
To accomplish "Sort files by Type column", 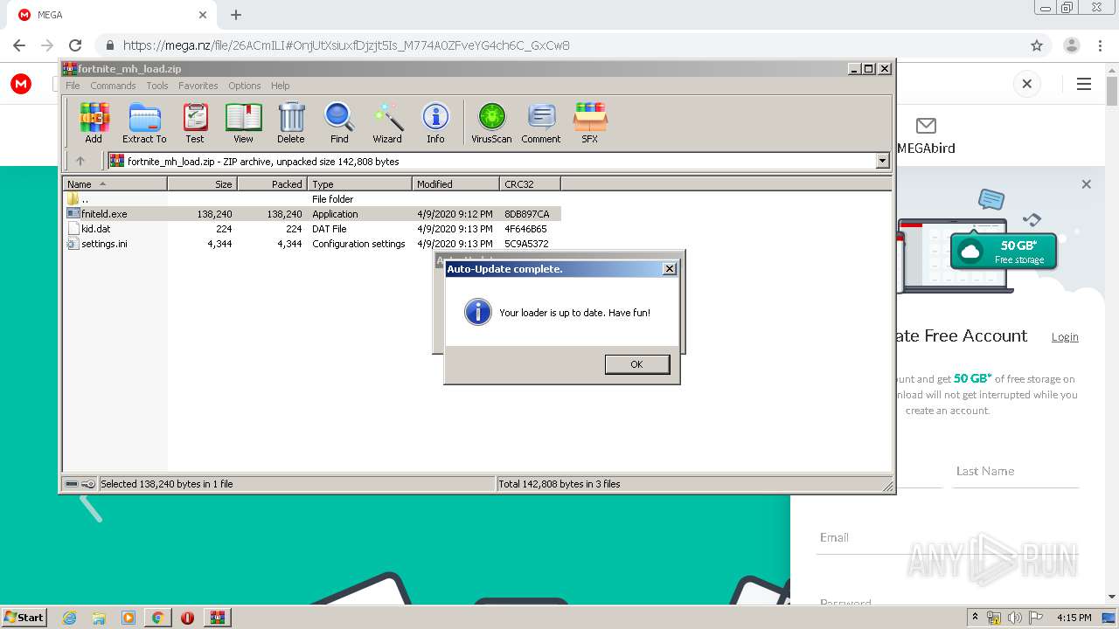I will pos(359,183).
